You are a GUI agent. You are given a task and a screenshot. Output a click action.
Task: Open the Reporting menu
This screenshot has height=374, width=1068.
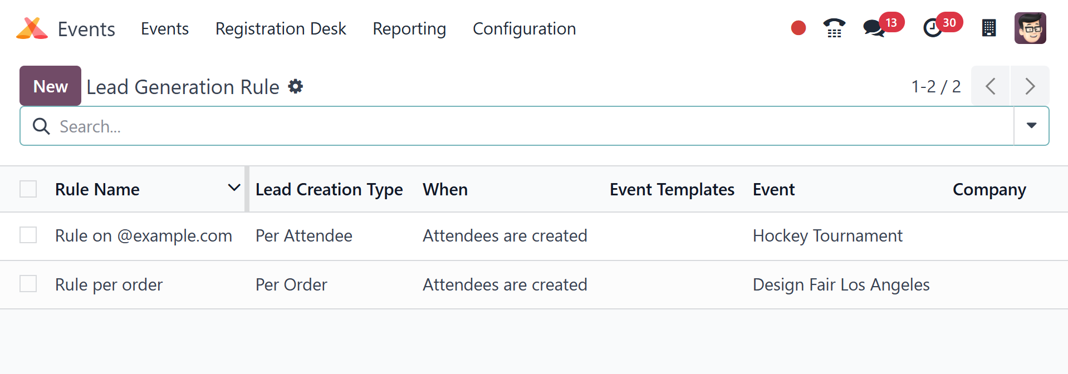point(409,28)
